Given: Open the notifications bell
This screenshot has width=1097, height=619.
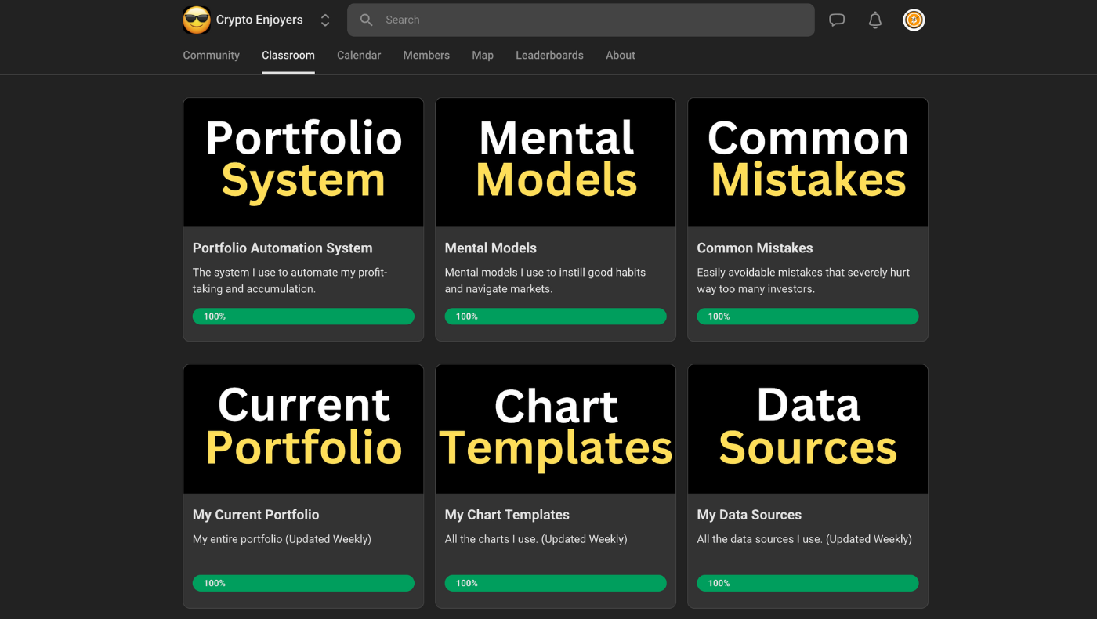Looking at the screenshot, I should click(875, 20).
